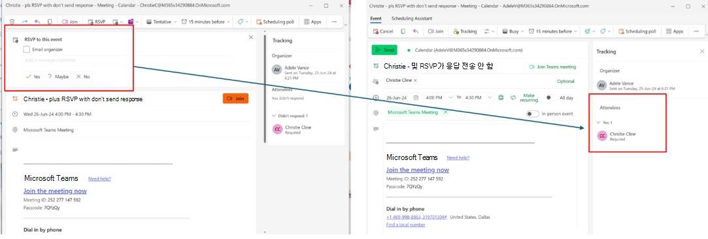Toggle the In-person event switch
The image size is (708, 239).
[x=533, y=114]
